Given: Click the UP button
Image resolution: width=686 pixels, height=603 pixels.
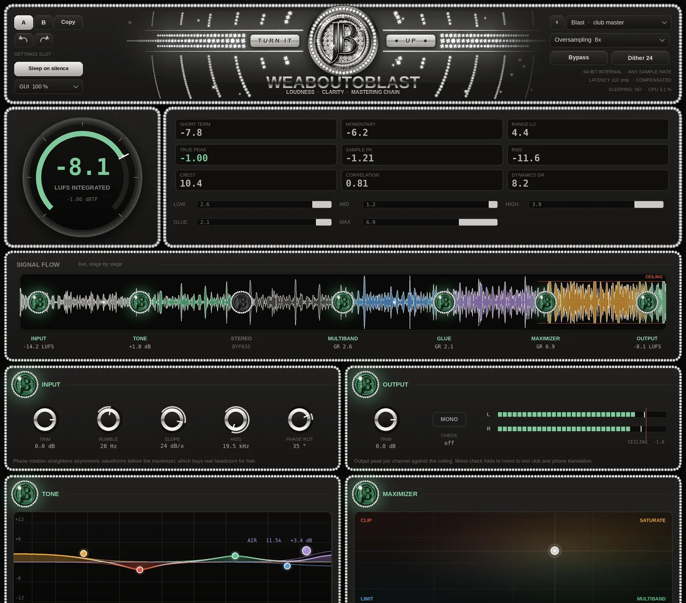Looking at the screenshot, I should click(411, 41).
